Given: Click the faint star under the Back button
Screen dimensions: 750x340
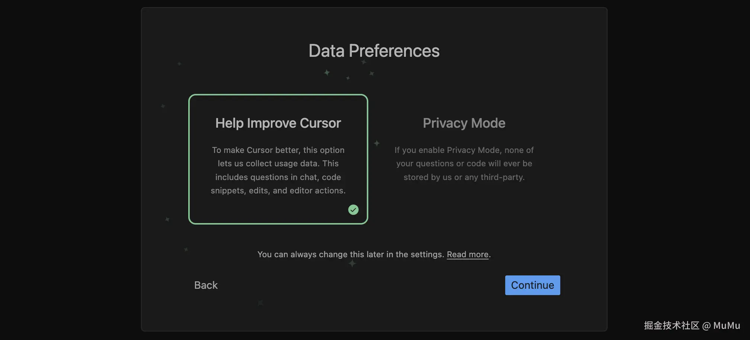Looking at the screenshot, I should coord(260,303).
